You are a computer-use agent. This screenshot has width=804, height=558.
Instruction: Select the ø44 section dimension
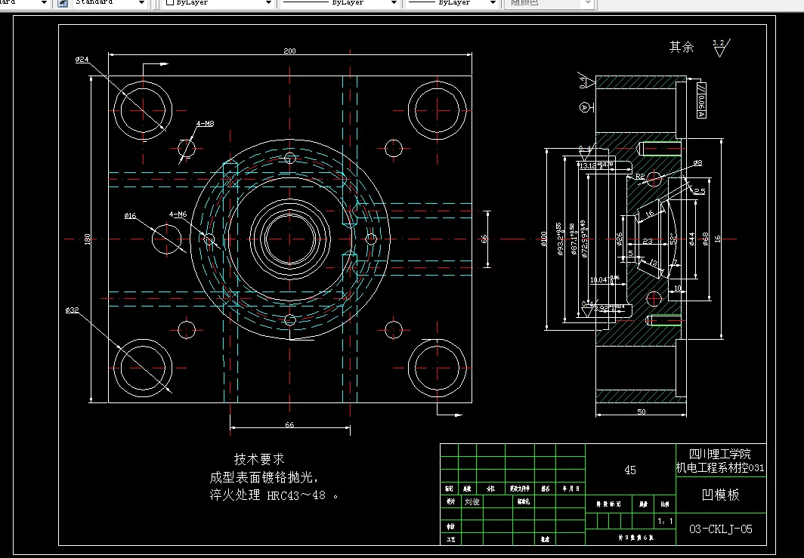[x=691, y=239]
